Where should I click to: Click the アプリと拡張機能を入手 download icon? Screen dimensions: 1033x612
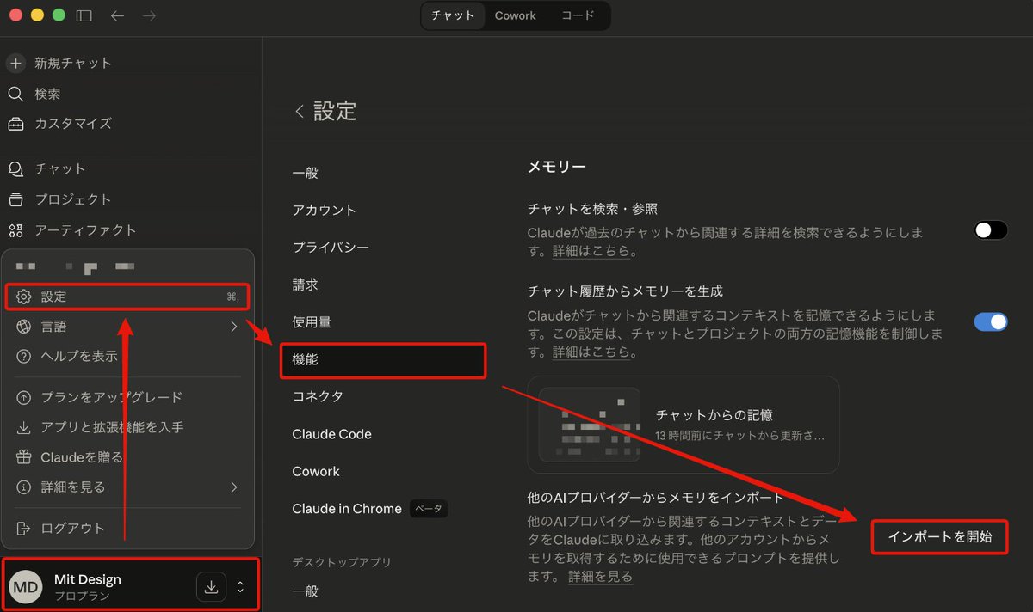click(24, 427)
